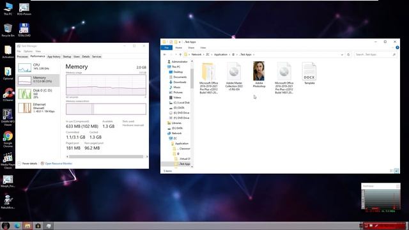This screenshot has height=230, width=409.
Task: Select the Application folder in the tree
Action: (x=180, y=143)
